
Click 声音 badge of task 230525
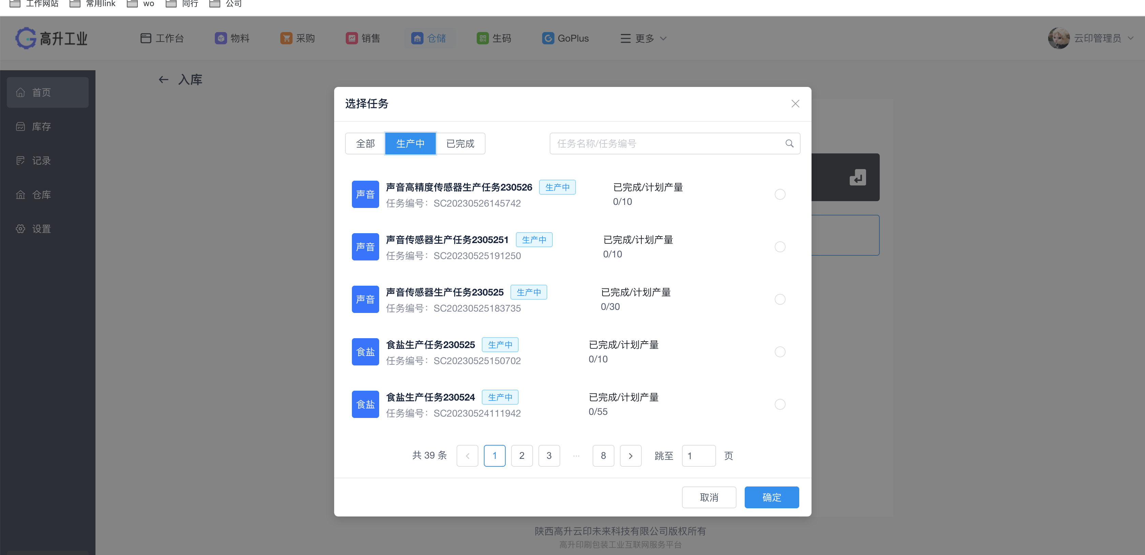[x=366, y=299]
